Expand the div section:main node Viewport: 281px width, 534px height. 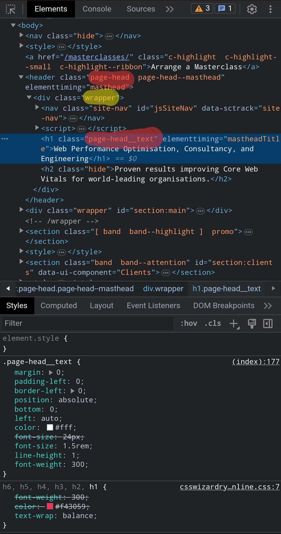coord(21,209)
